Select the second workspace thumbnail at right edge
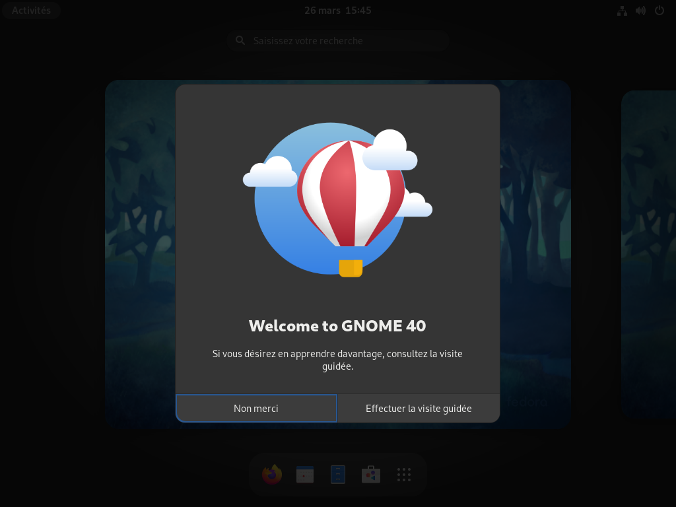The image size is (676, 507). tap(648, 254)
